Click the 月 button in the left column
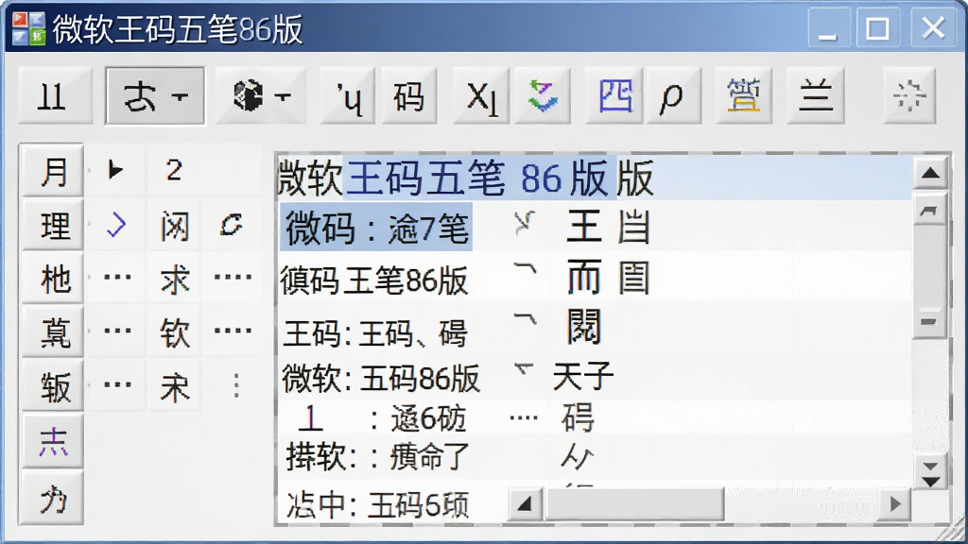Image resolution: width=968 pixels, height=544 pixels. pyautogui.click(x=53, y=171)
